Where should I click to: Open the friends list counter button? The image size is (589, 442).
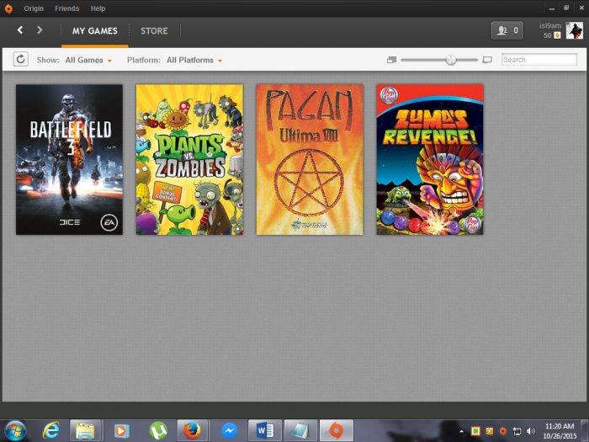(x=507, y=30)
